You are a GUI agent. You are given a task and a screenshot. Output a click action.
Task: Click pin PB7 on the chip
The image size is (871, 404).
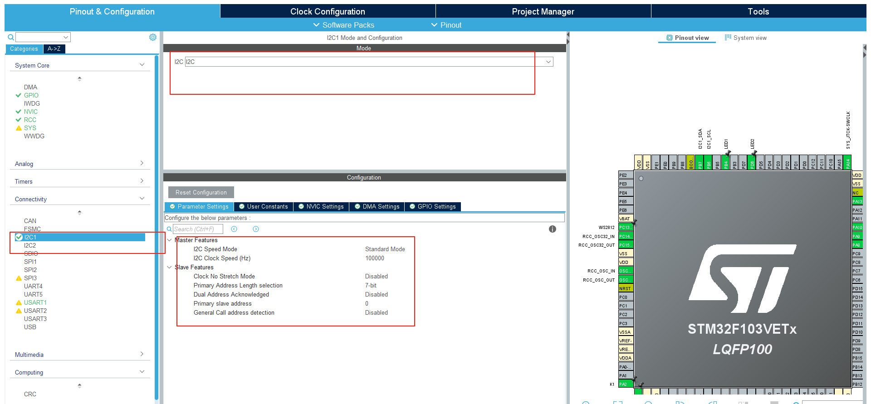pyautogui.click(x=700, y=162)
